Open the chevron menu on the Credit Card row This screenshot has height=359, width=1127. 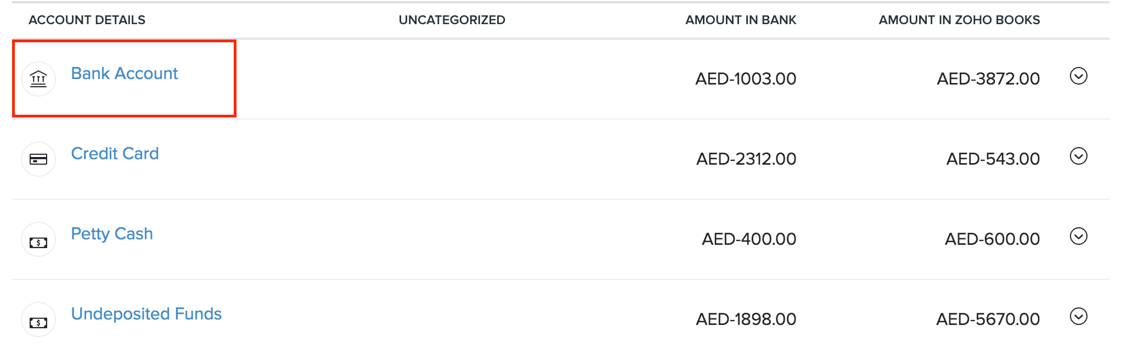pyautogui.click(x=1079, y=156)
